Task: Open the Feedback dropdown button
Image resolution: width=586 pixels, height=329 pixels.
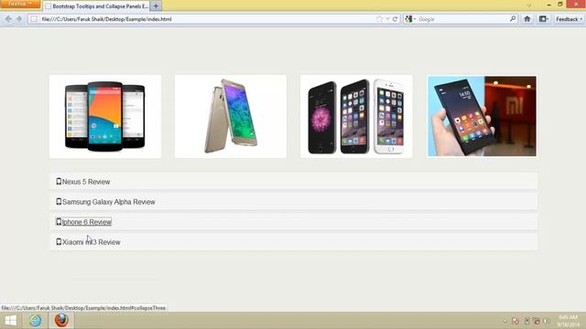Action: pyautogui.click(x=569, y=18)
